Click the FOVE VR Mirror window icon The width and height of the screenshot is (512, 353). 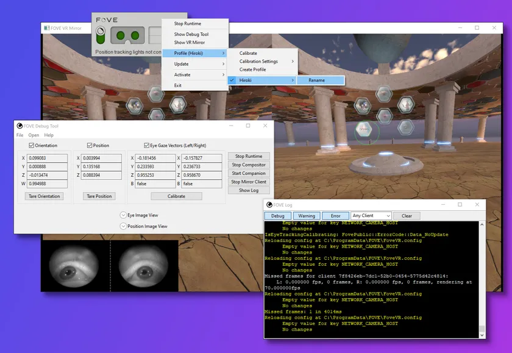tap(46, 27)
